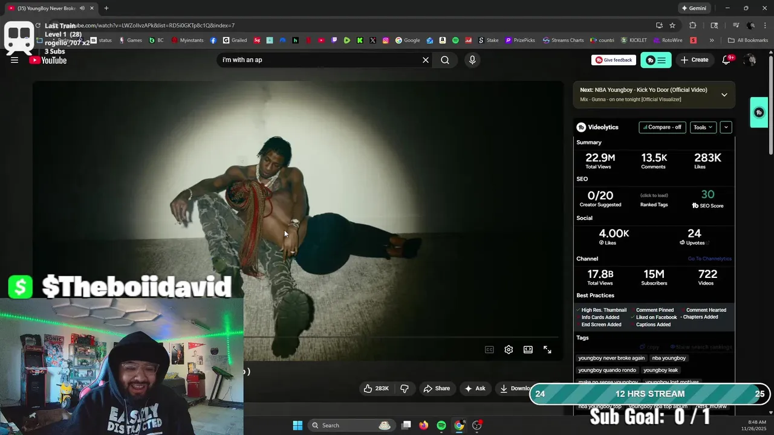The image size is (774, 435).
Task: Open Spotify from the taskbar
Action: point(441,425)
